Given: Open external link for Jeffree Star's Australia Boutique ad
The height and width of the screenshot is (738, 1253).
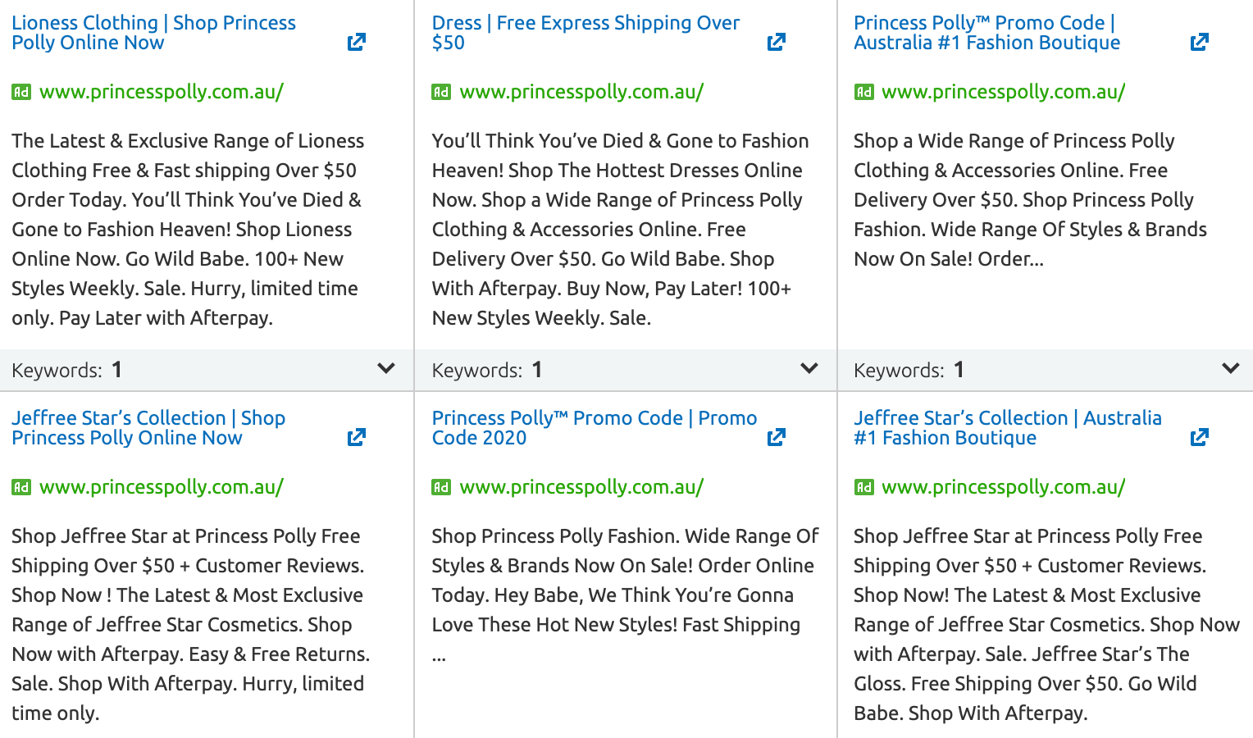Looking at the screenshot, I should 1199,437.
